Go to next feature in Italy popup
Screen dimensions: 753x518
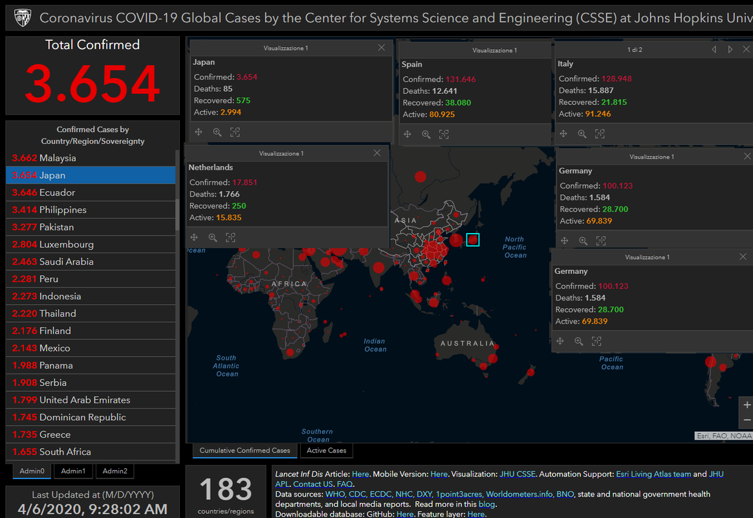coord(730,49)
